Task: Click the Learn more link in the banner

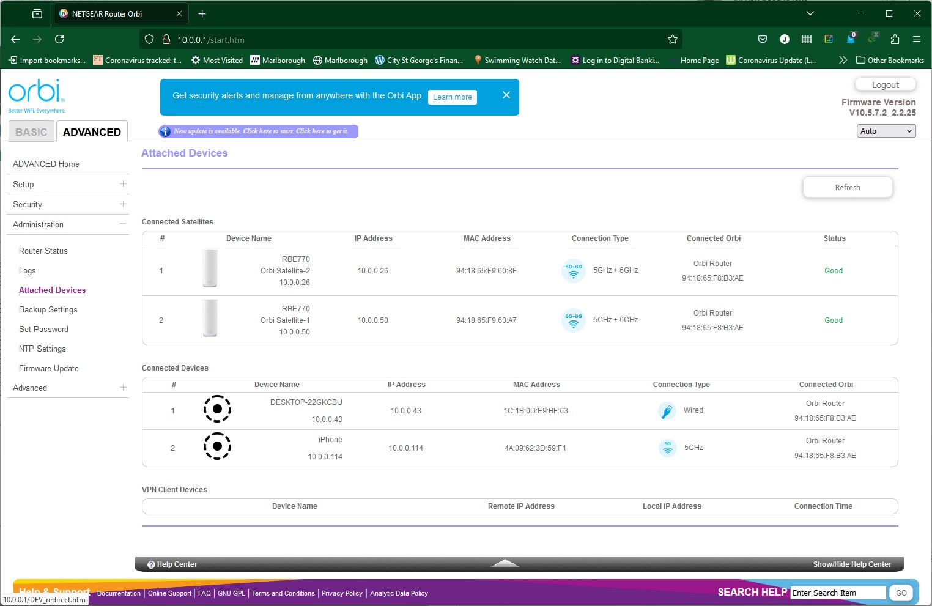Action: tap(452, 97)
